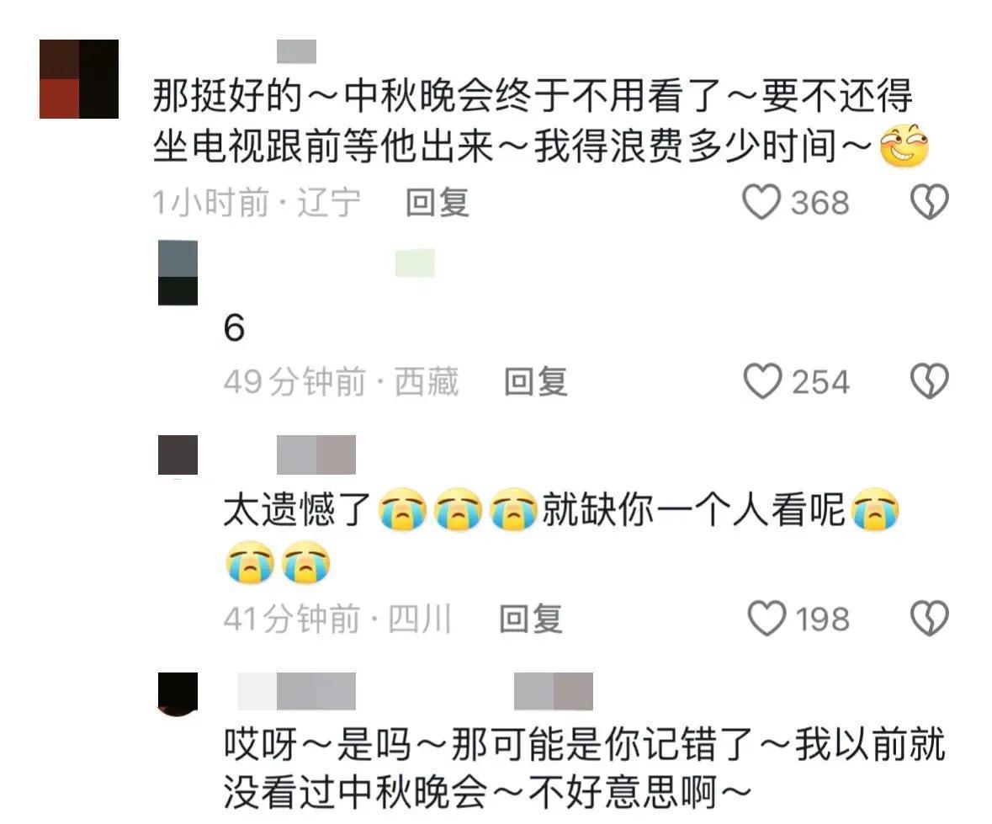Open avatar of the "6" replier
Viewport: 992px width, 824px height.
pyautogui.click(x=178, y=273)
